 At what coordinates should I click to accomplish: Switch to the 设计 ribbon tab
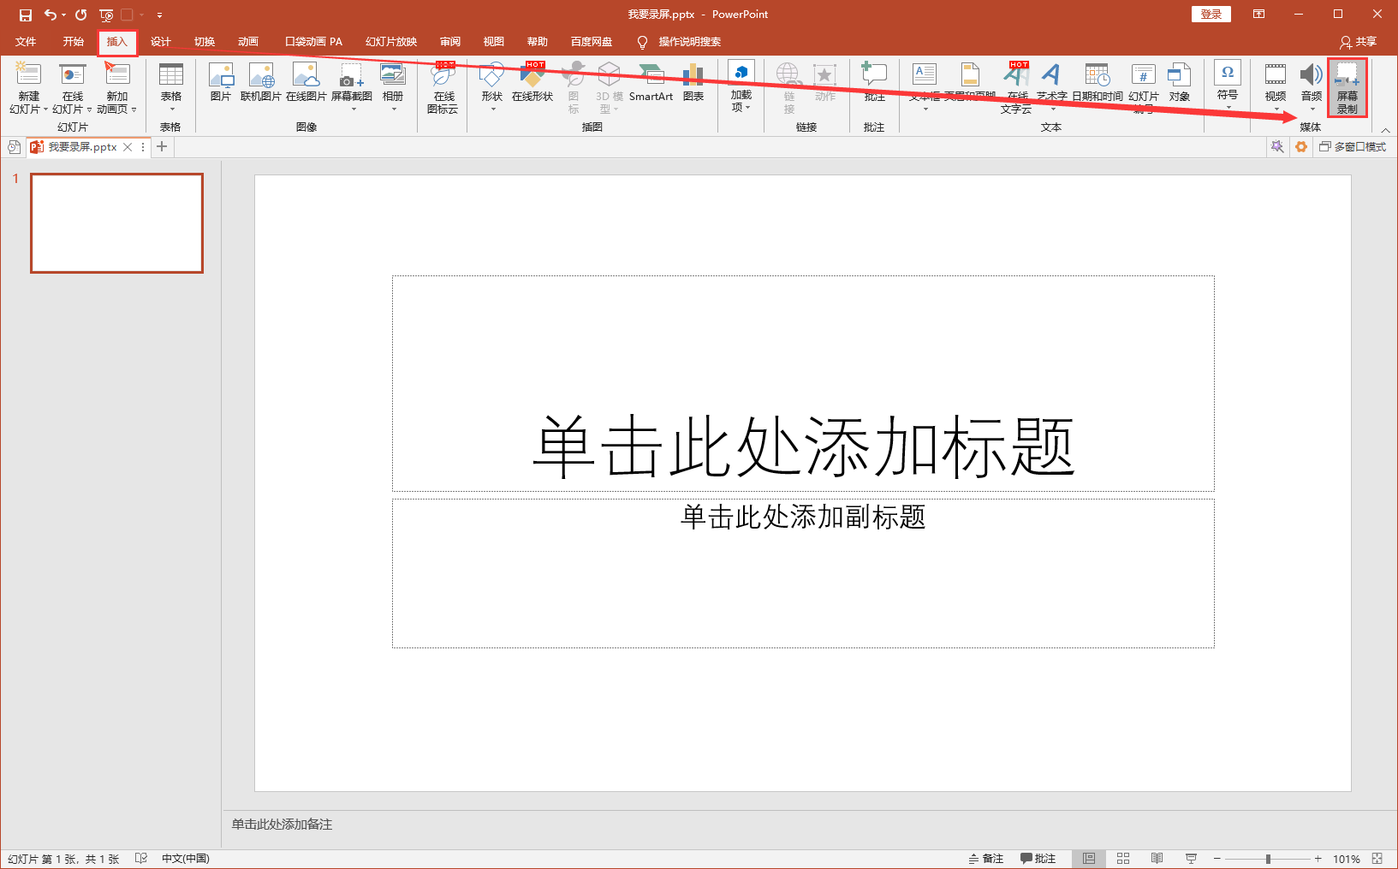click(x=160, y=41)
